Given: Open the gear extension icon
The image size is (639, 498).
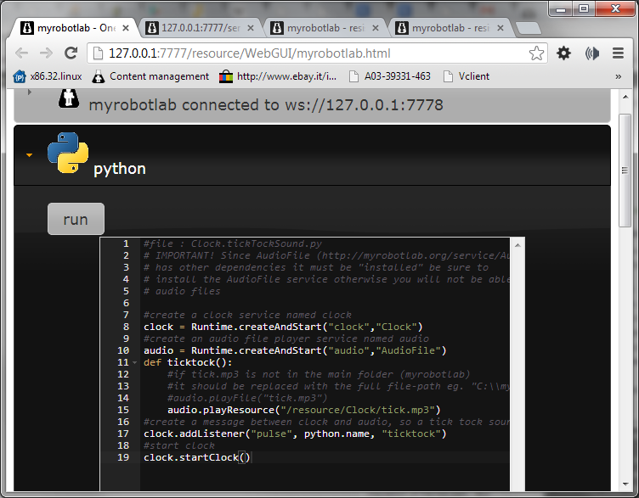Looking at the screenshot, I should click(x=564, y=53).
